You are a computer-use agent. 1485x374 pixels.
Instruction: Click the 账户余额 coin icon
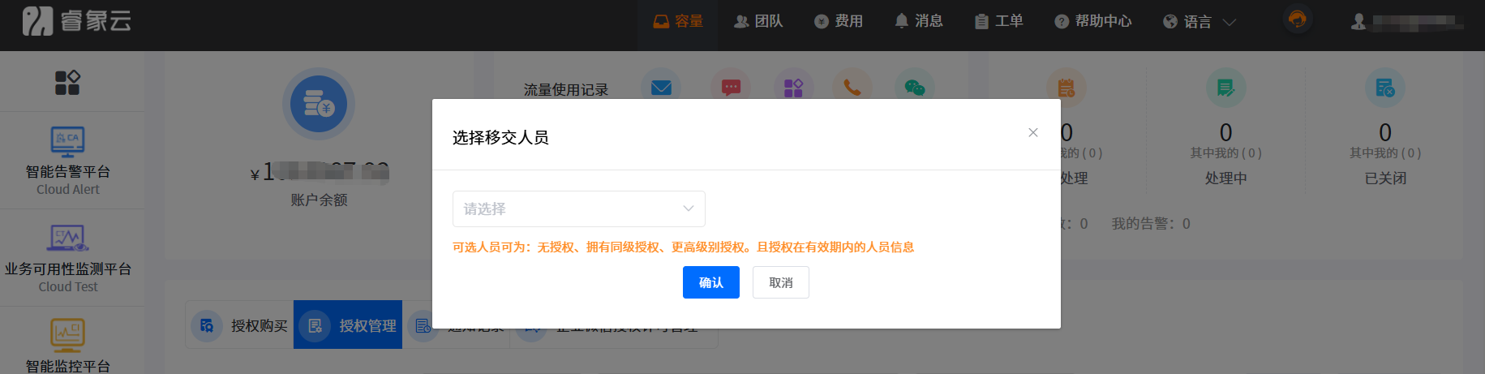point(319,104)
